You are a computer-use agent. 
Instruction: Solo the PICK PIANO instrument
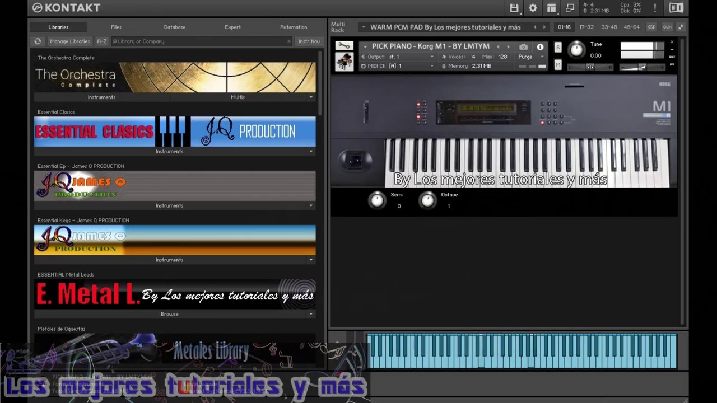[x=558, y=48]
